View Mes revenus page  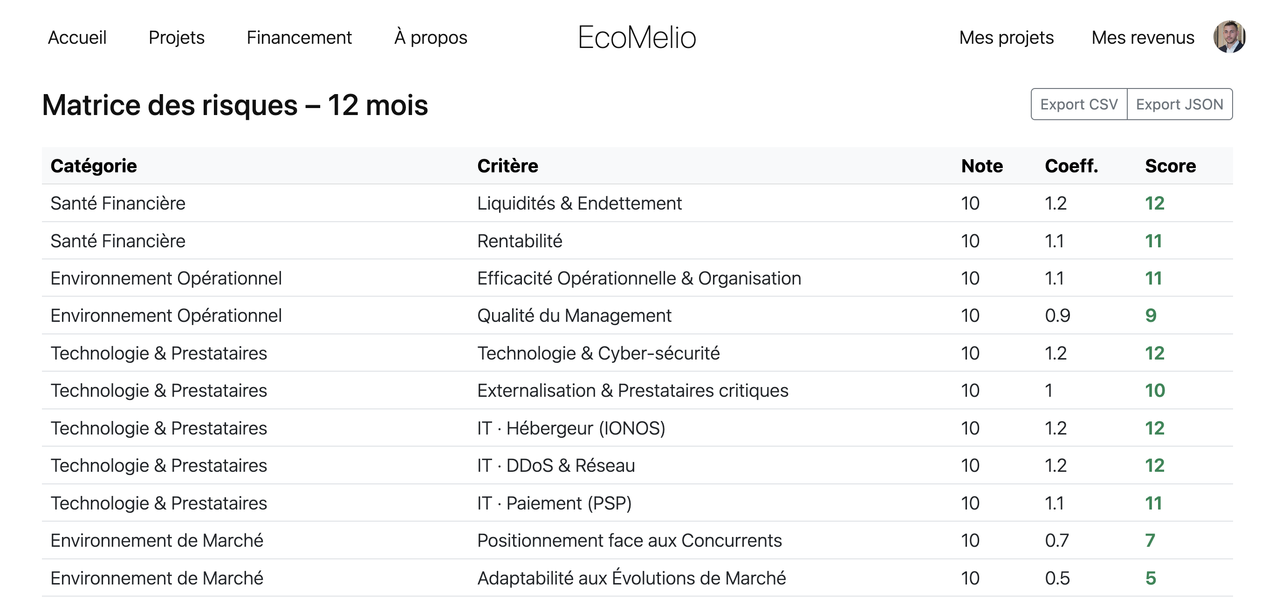click(x=1143, y=38)
